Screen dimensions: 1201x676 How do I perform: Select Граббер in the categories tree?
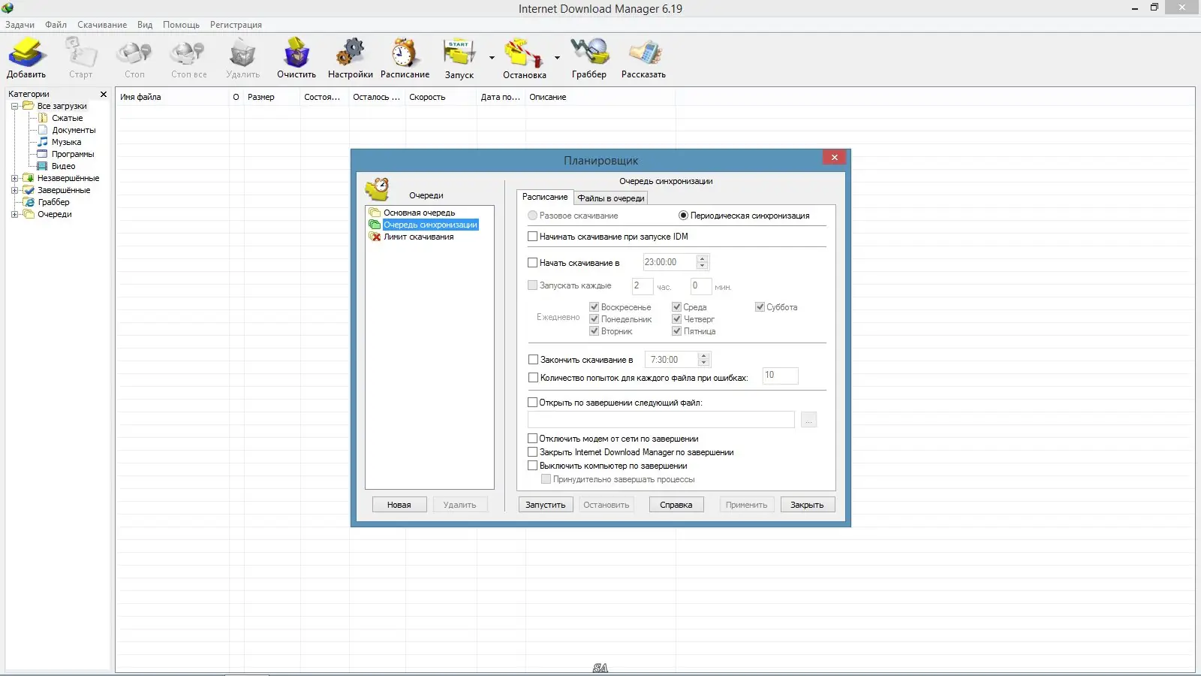point(53,202)
